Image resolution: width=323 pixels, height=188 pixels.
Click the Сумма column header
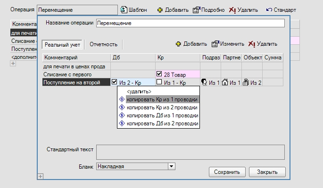[x=273, y=57]
